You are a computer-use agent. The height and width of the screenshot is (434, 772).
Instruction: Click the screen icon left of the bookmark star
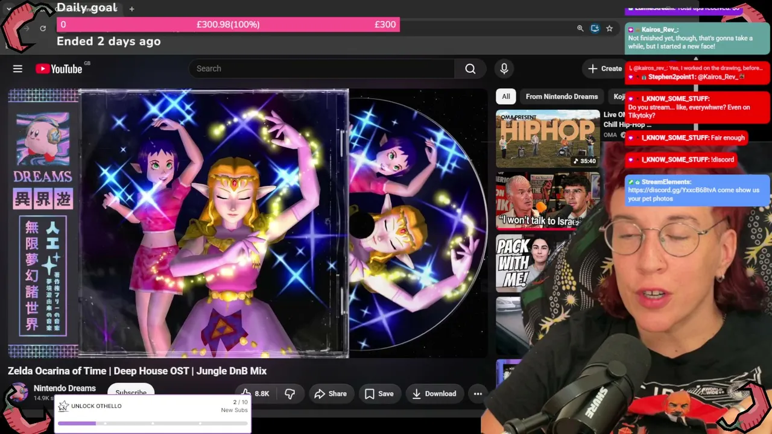[595, 28]
